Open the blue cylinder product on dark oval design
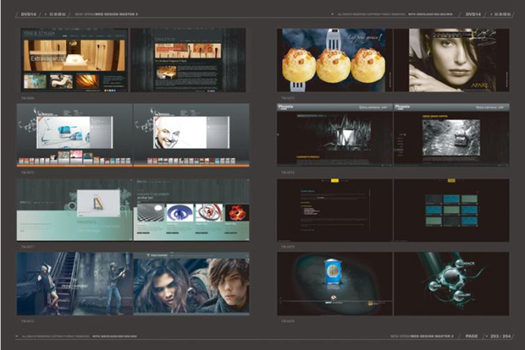 pos(335,284)
